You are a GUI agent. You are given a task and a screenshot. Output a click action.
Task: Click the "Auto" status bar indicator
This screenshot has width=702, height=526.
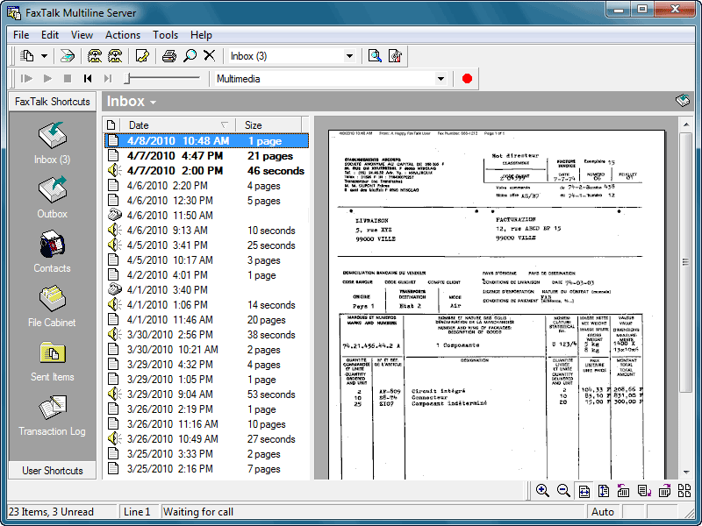click(x=603, y=512)
